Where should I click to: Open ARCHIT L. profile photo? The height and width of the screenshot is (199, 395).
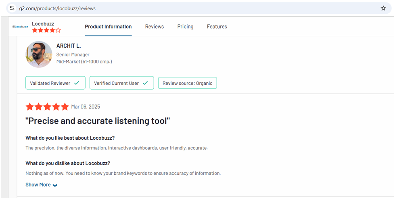tap(39, 54)
